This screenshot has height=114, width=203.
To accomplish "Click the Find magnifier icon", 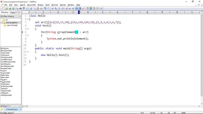I will 52,9.
